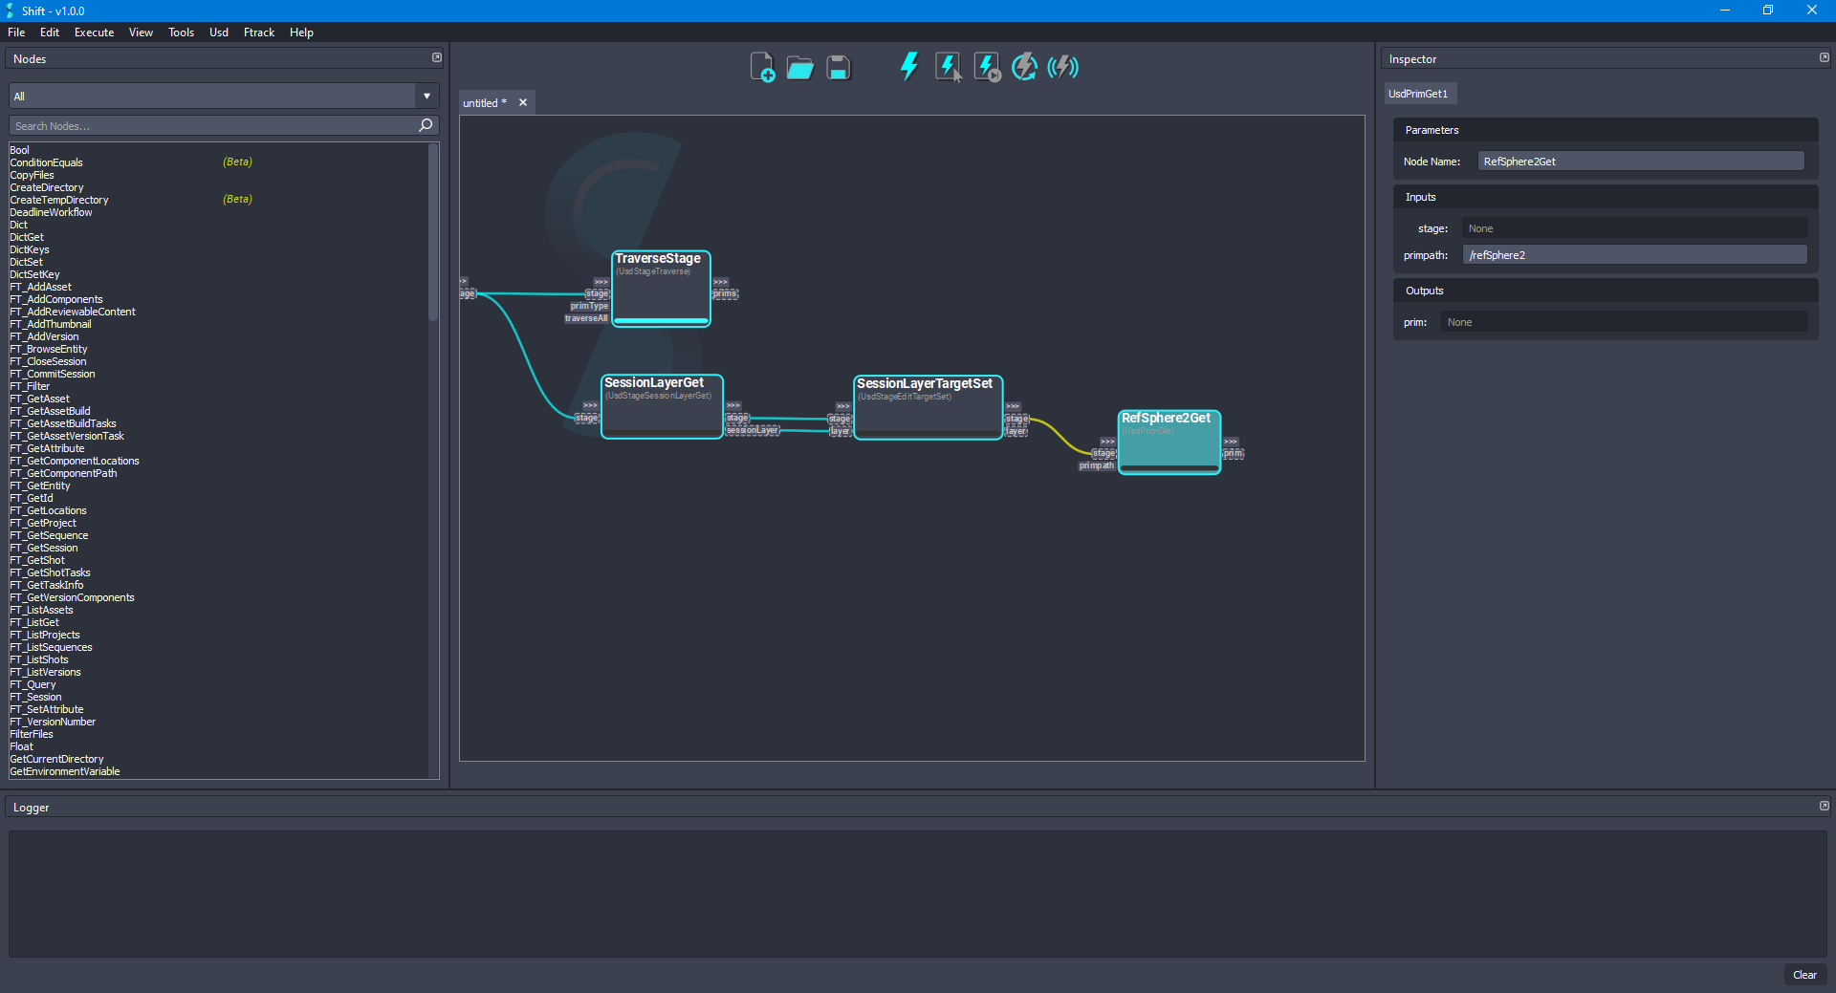Execute only the selected nodes
This screenshot has height=993, width=1836.
pos(947,67)
